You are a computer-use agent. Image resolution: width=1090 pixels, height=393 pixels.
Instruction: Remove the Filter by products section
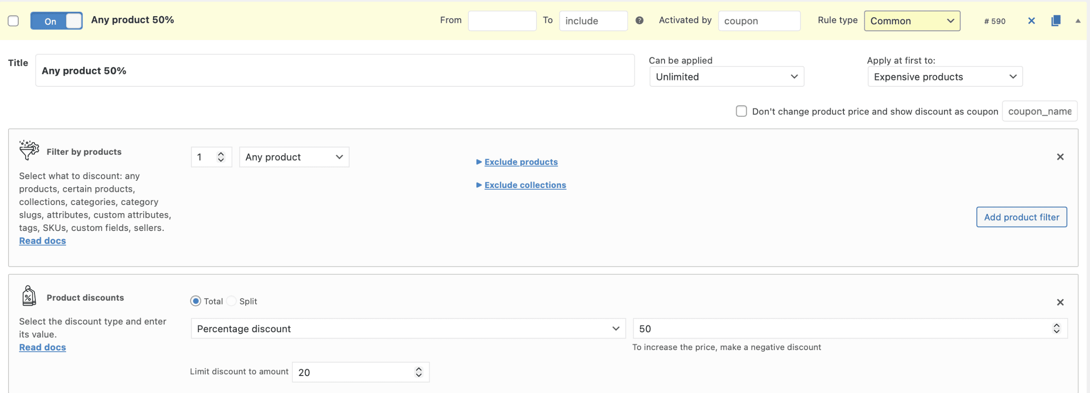coord(1060,157)
